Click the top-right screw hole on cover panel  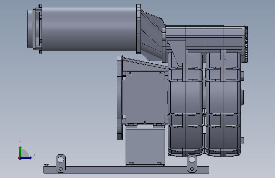click(x=160, y=73)
